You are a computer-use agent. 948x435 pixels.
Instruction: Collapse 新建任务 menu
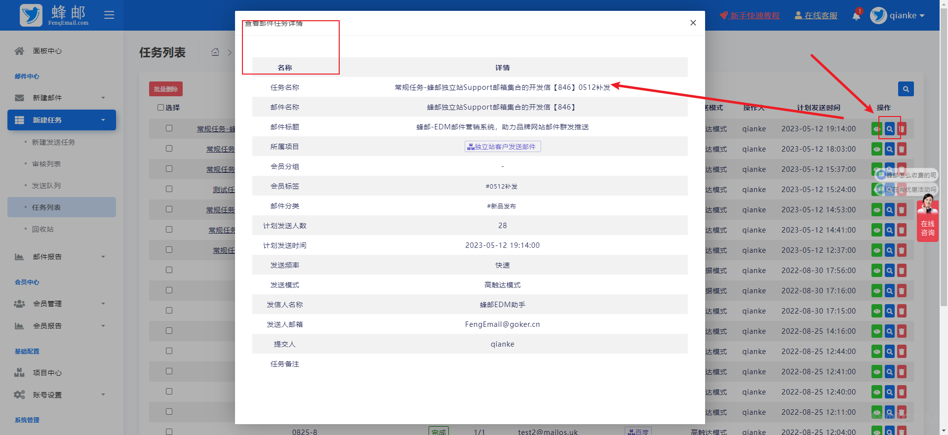(62, 120)
